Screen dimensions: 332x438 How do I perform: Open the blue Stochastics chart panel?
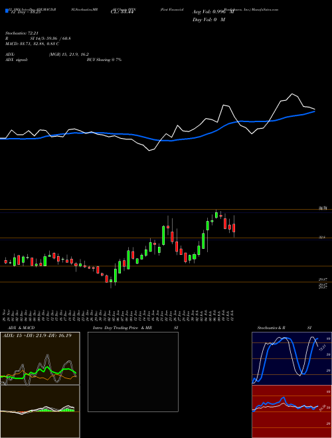[291, 358]
